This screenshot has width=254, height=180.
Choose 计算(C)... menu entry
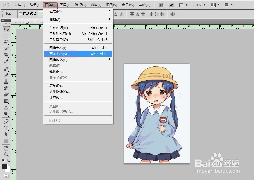(x=78, y=97)
